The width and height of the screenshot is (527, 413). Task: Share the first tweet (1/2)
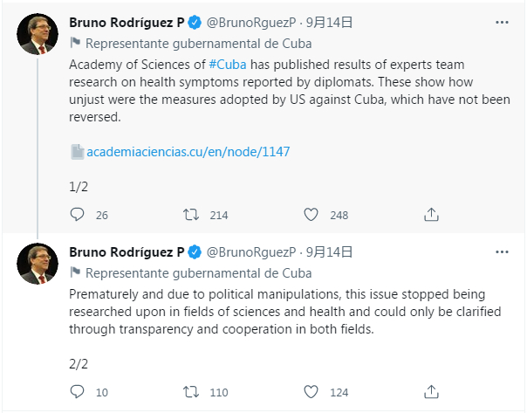(431, 215)
